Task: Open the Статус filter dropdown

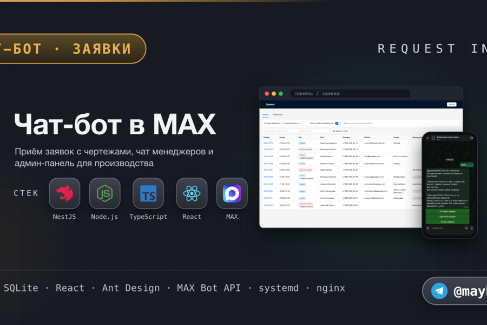Action: pos(317,131)
